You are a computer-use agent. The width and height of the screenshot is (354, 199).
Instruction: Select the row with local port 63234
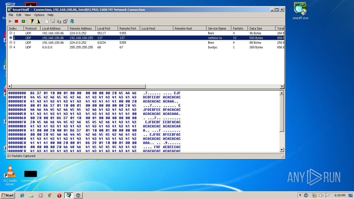pyautogui.click(x=146, y=42)
